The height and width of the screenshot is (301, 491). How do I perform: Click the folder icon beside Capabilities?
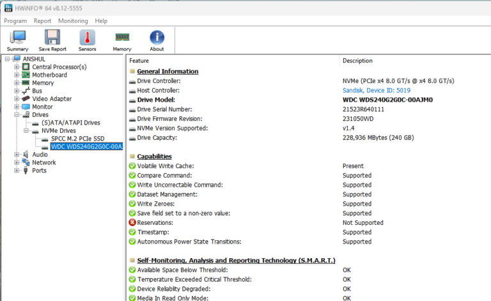coord(132,157)
